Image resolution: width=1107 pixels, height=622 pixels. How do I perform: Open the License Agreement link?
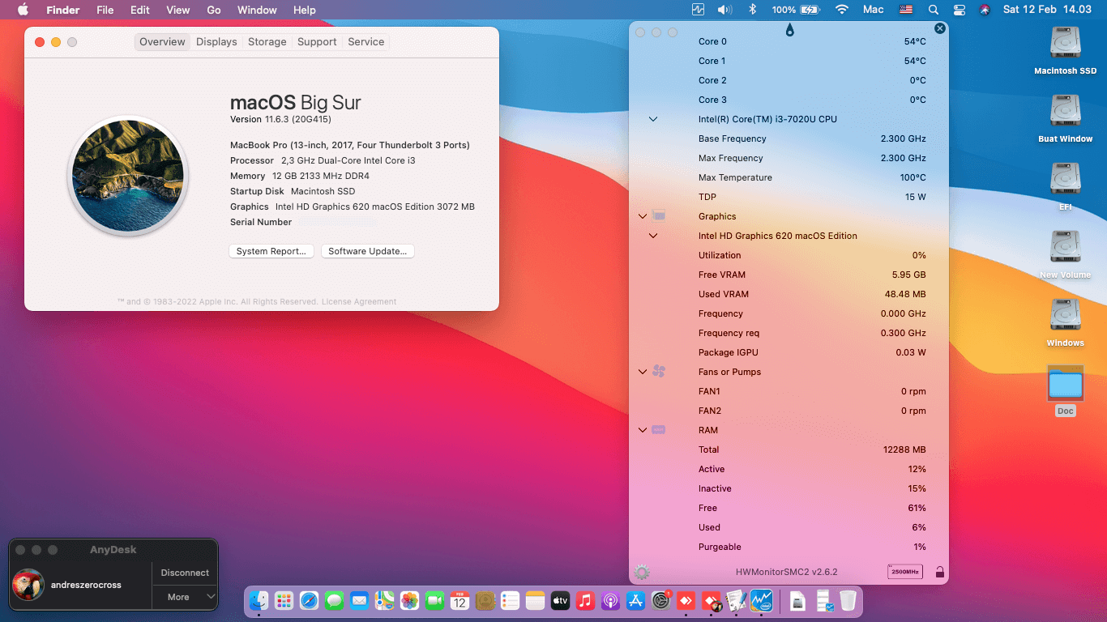pyautogui.click(x=359, y=302)
